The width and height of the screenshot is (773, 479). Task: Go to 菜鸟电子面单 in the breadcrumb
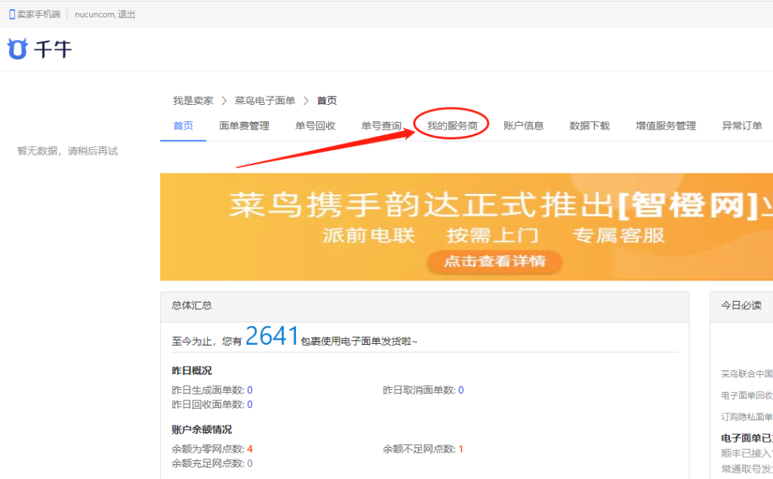click(265, 100)
